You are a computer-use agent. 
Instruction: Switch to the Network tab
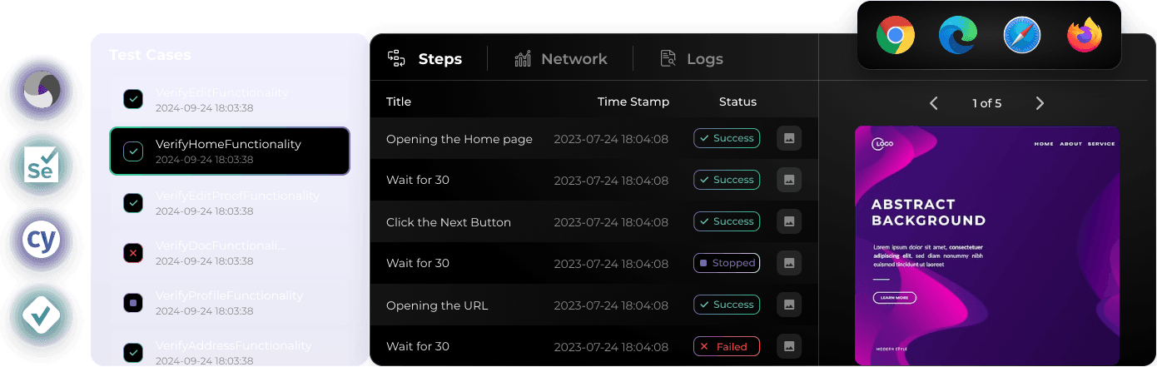click(x=561, y=59)
